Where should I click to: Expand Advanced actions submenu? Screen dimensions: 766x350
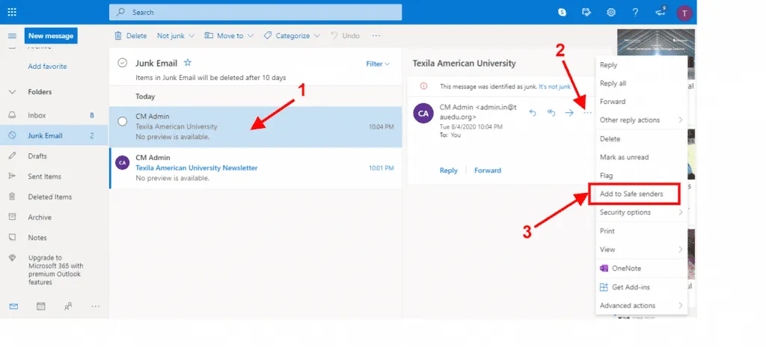[641, 306]
